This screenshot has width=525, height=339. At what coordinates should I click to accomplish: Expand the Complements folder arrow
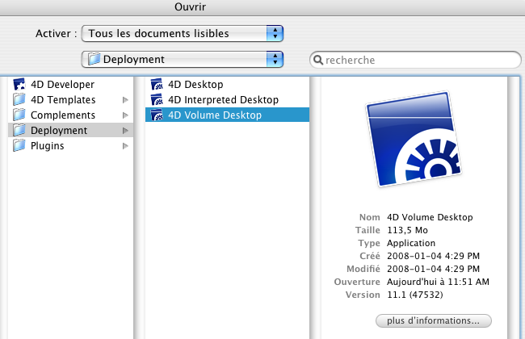point(125,115)
